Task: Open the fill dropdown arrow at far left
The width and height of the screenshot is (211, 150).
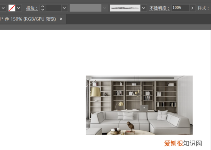Action: coord(3,8)
